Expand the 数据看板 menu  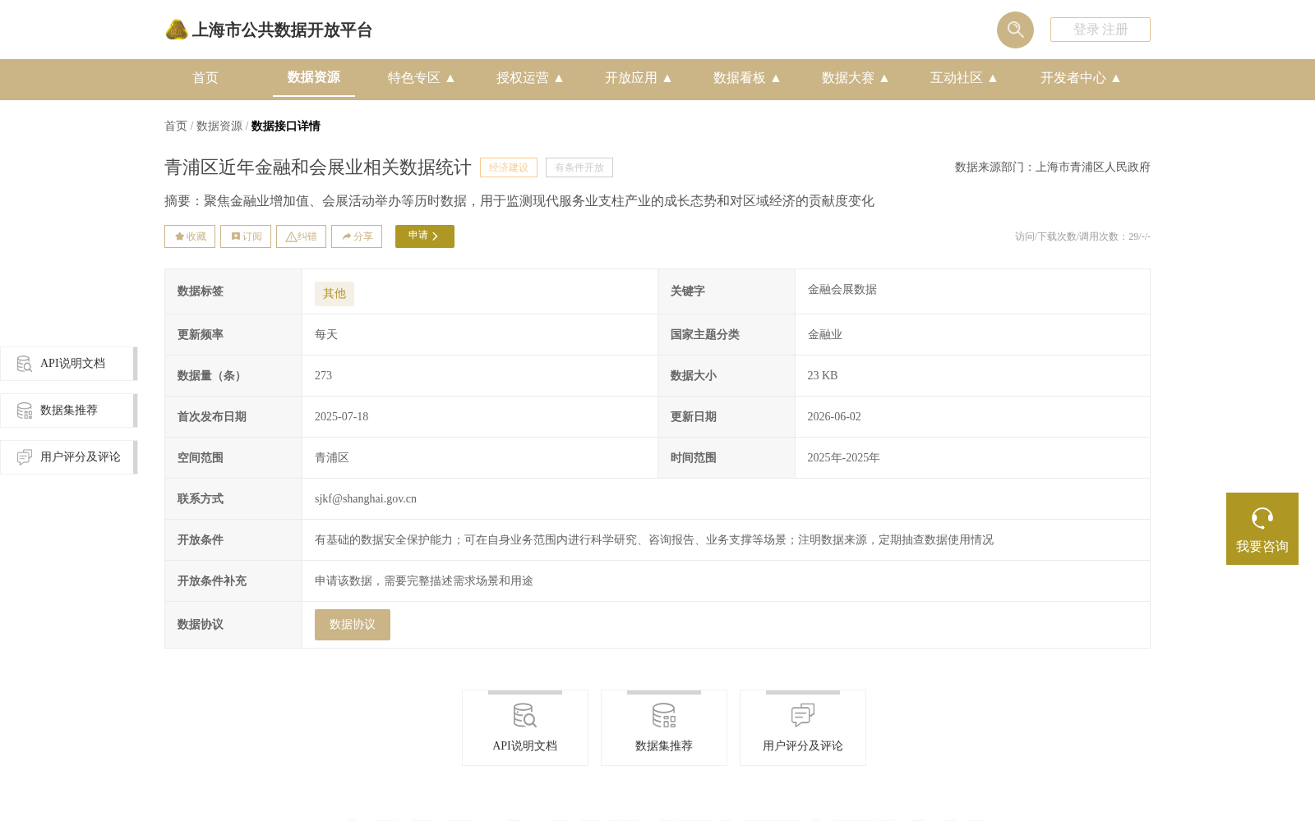tap(747, 78)
